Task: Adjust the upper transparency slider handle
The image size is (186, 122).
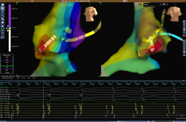Action: tap(184, 29)
